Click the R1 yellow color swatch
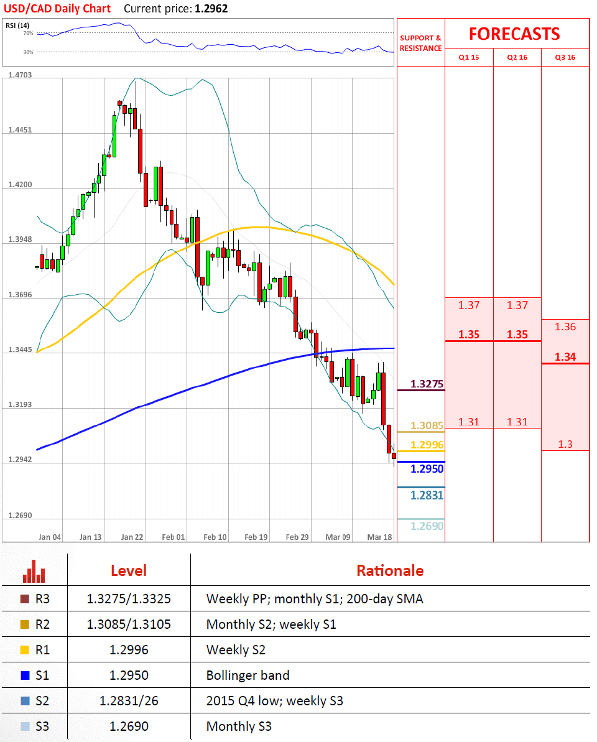 click(x=25, y=650)
